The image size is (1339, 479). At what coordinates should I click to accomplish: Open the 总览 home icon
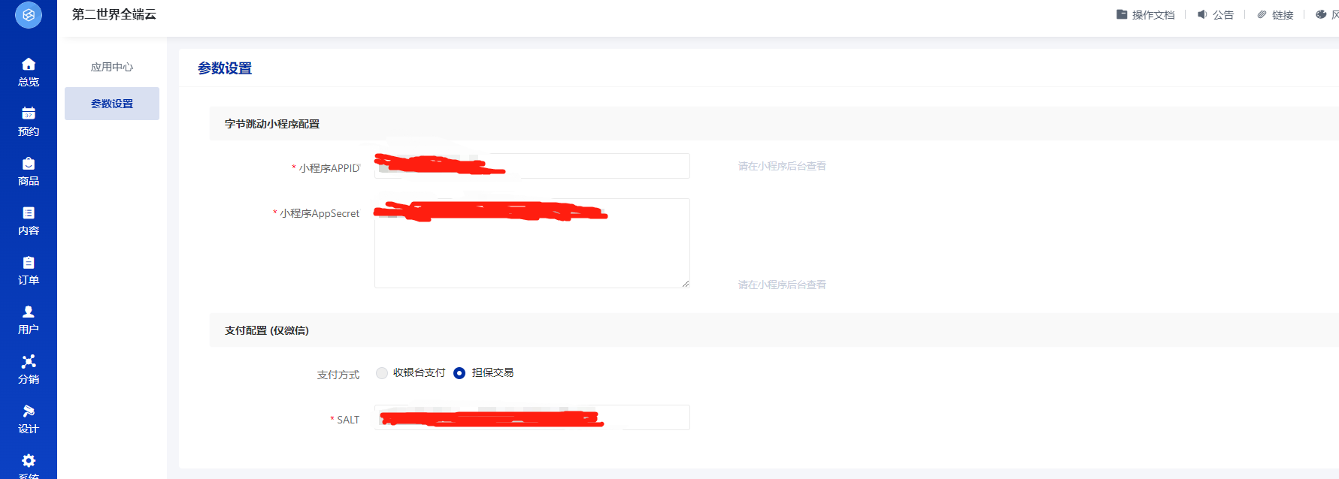tap(29, 64)
